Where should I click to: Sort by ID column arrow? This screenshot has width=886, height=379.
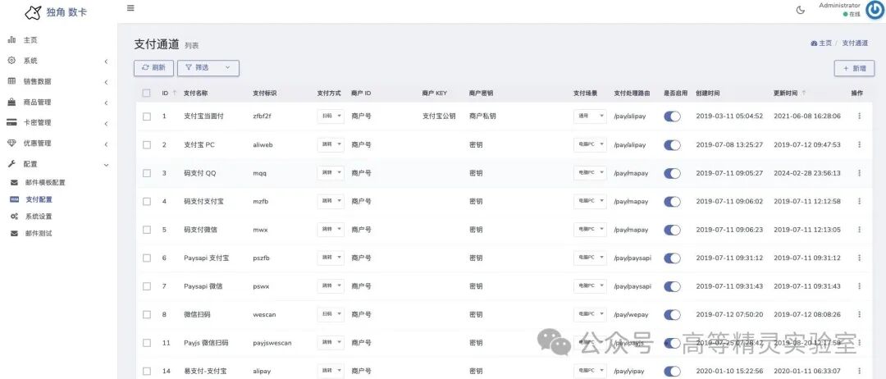click(174, 93)
